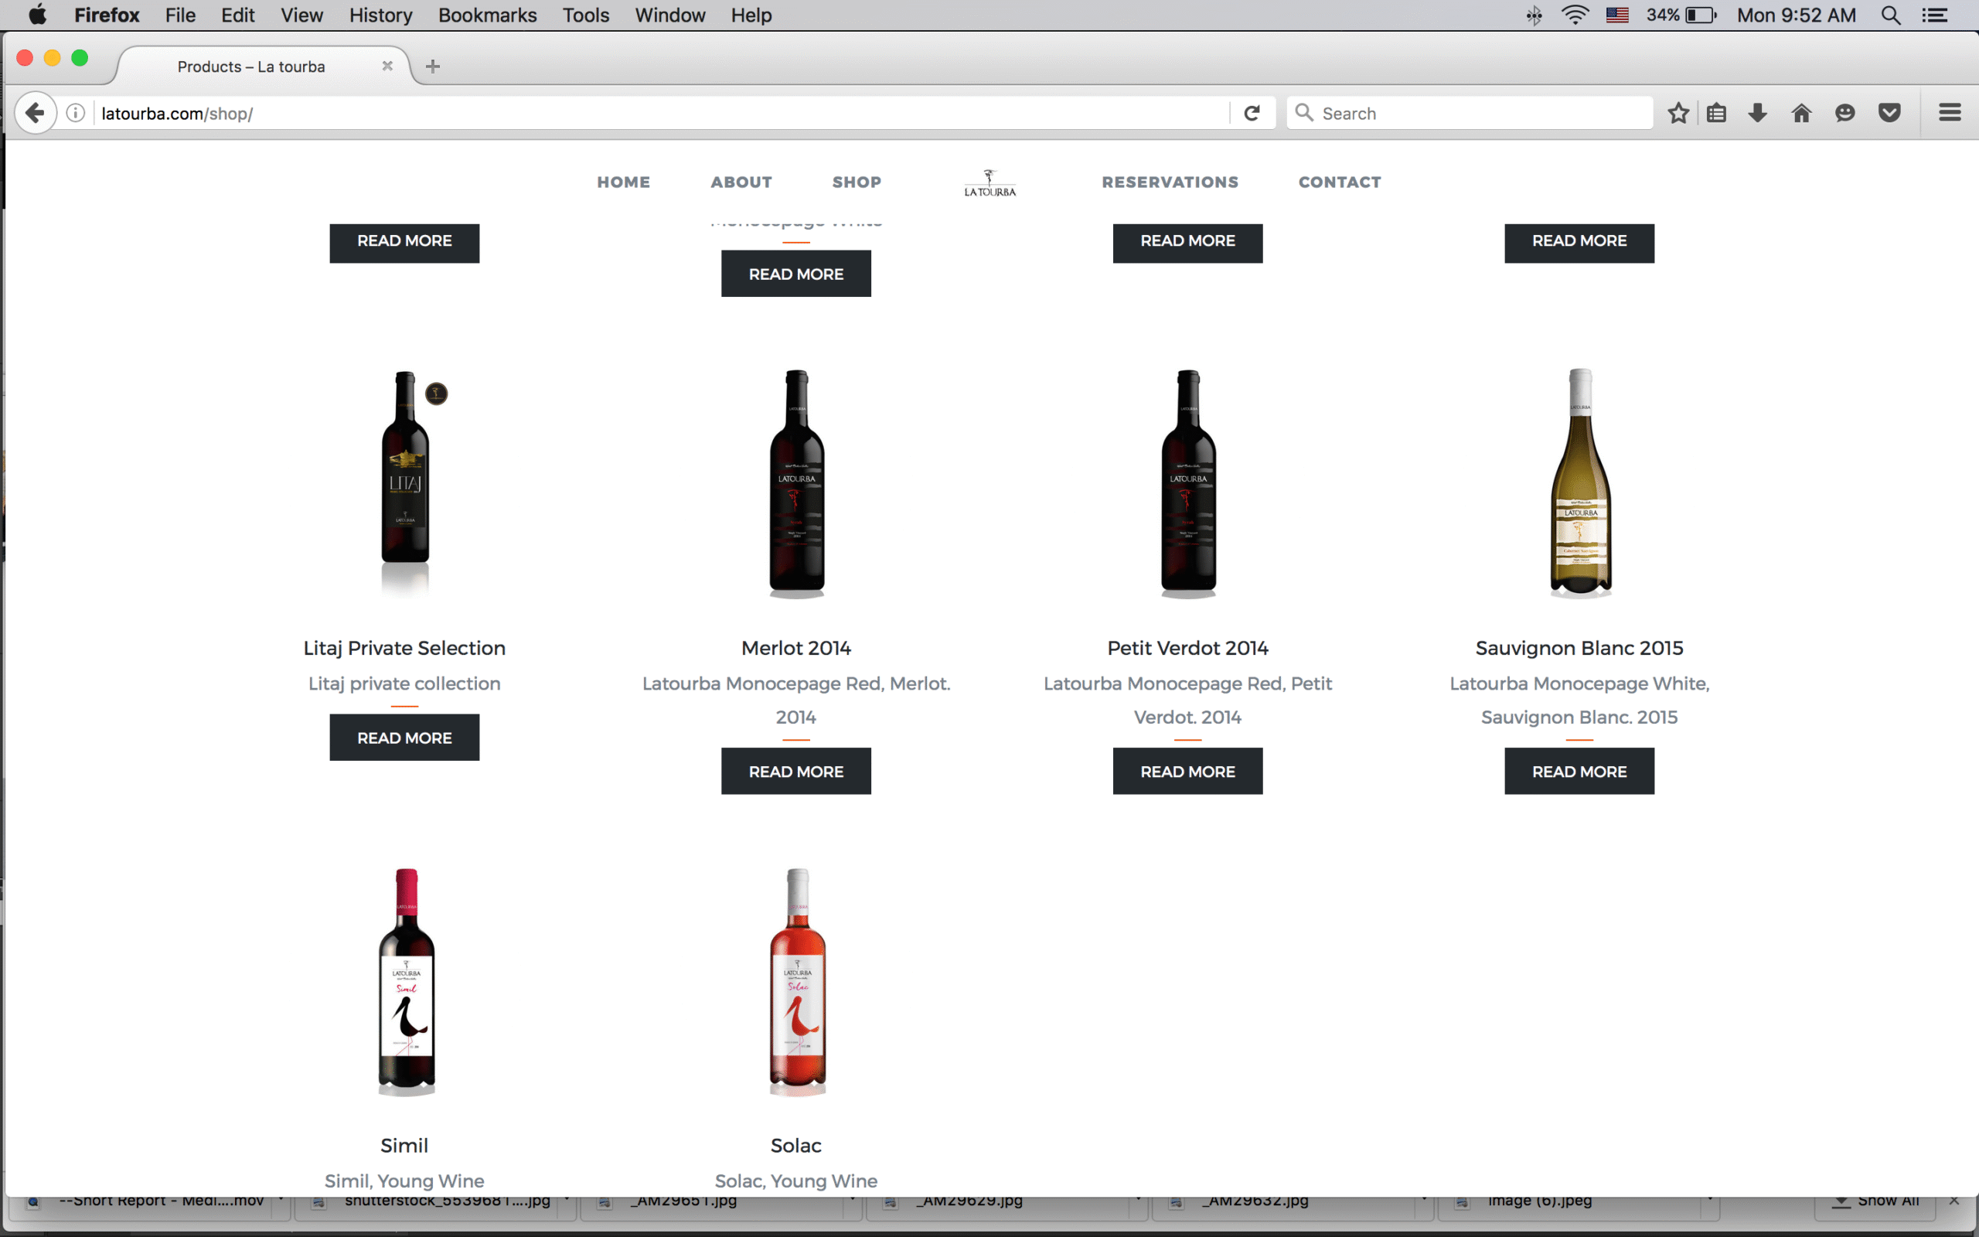
Task: Click the browser back arrow button
Action: coord(34,113)
